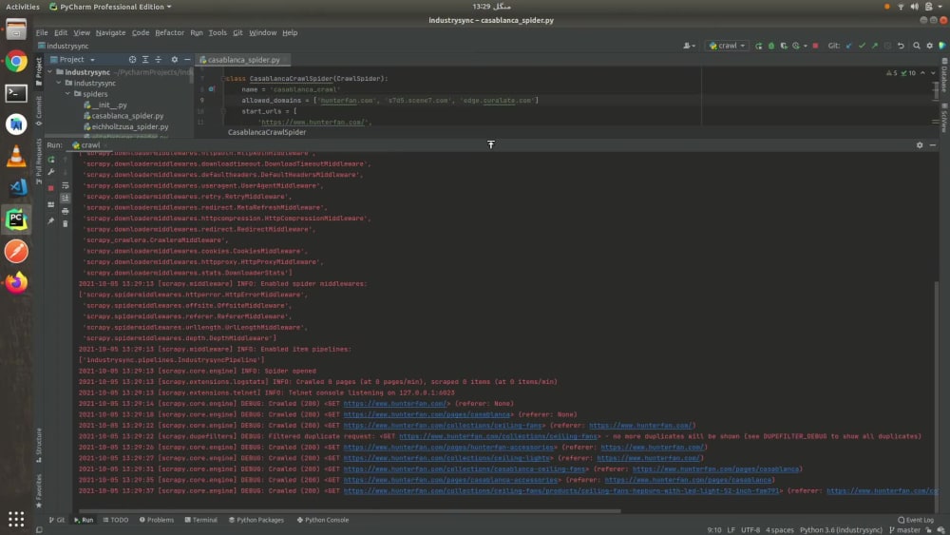Open the Refactor menu
The image size is (950, 535).
pyautogui.click(x=170, y=32)
